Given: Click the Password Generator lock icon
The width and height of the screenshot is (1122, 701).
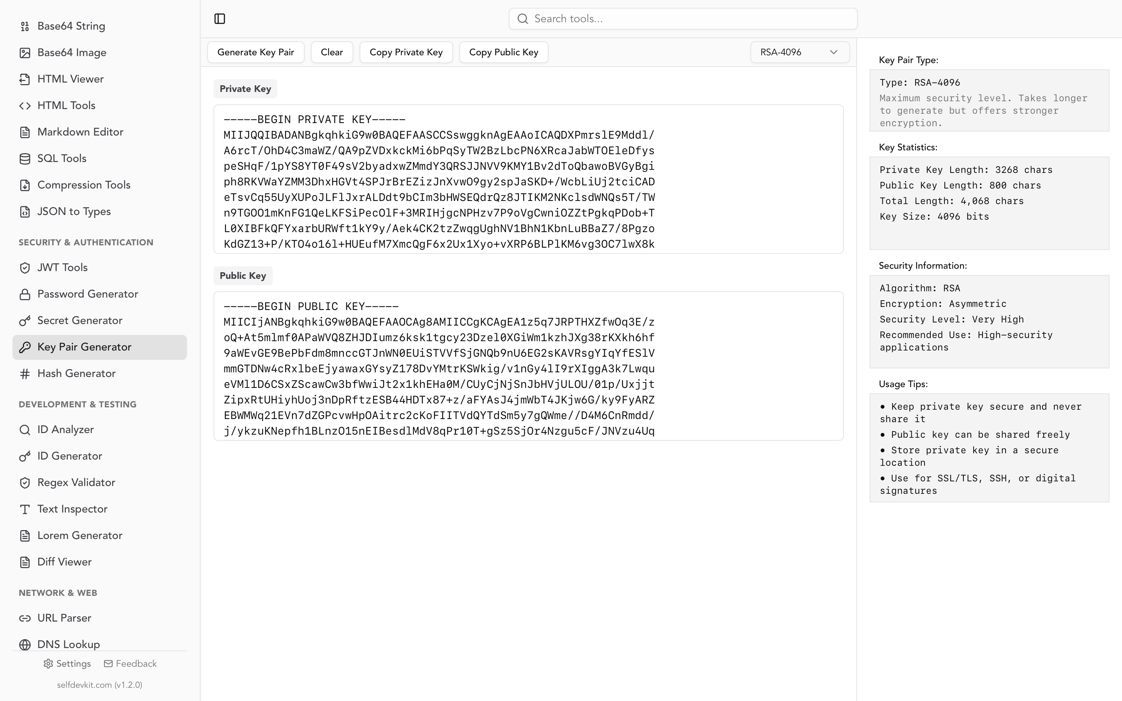Looking at the screenshot, I should click(x=25, y=294).
